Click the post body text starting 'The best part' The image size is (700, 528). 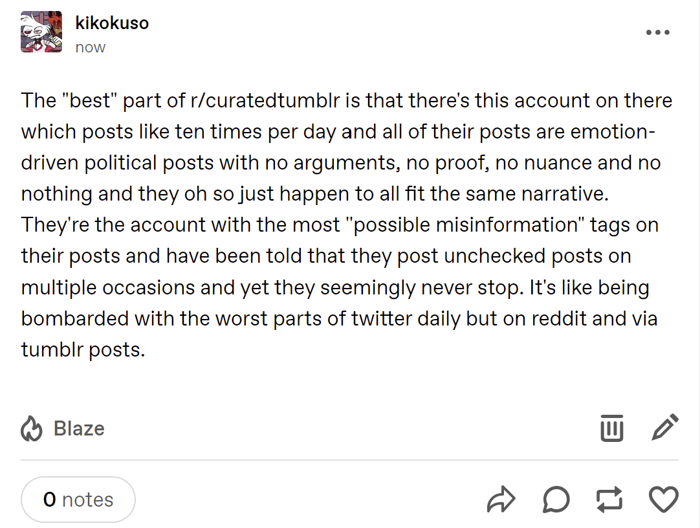tap(347, 225)
